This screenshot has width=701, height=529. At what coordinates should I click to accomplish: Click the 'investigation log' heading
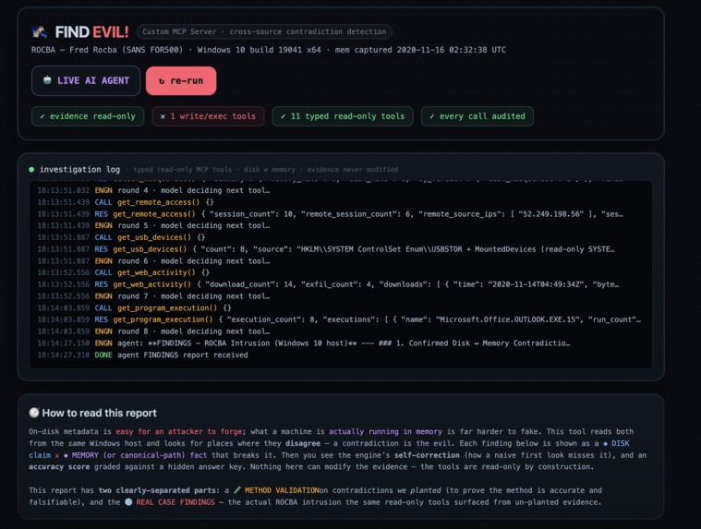[79, 169]
